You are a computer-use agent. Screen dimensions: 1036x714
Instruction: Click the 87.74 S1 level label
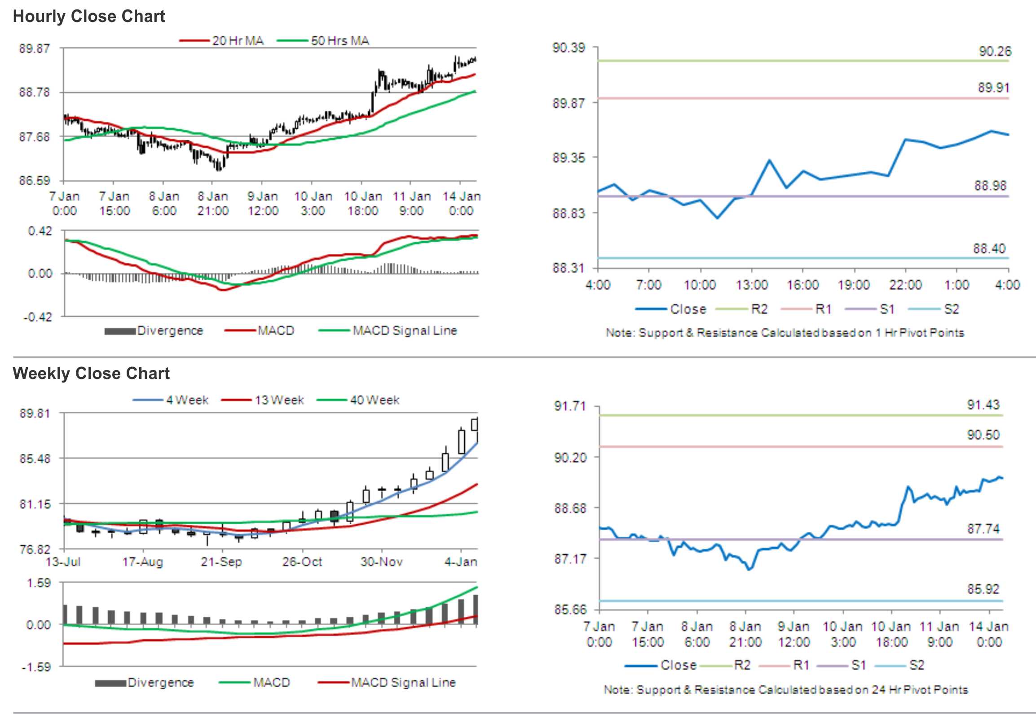983,529
